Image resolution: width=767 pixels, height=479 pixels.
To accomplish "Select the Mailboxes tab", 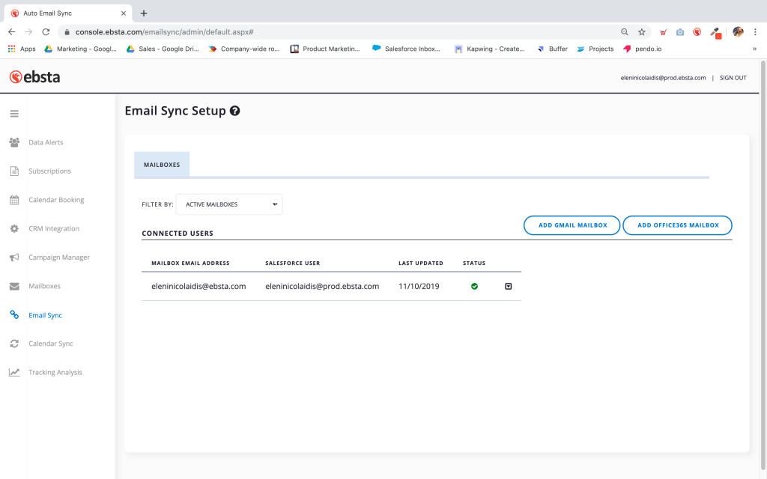I will pos(162,165).
